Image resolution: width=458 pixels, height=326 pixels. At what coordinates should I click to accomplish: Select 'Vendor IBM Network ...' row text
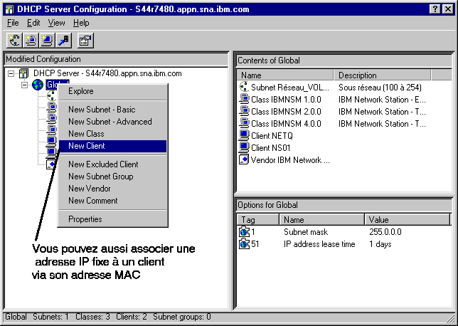[290, 160]
